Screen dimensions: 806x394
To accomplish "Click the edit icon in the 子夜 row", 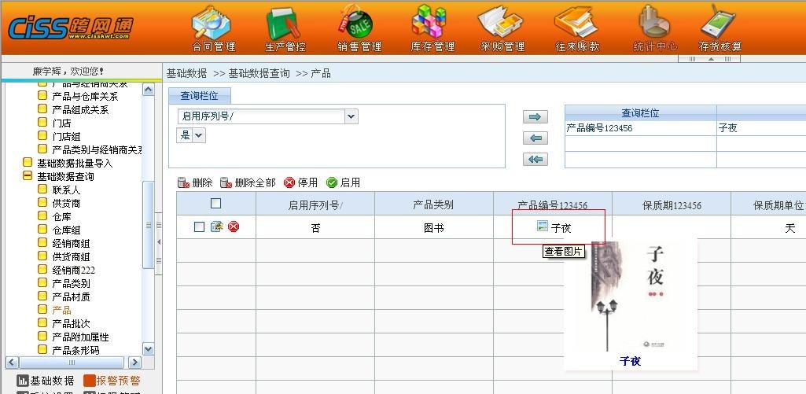I will (217, 227).
